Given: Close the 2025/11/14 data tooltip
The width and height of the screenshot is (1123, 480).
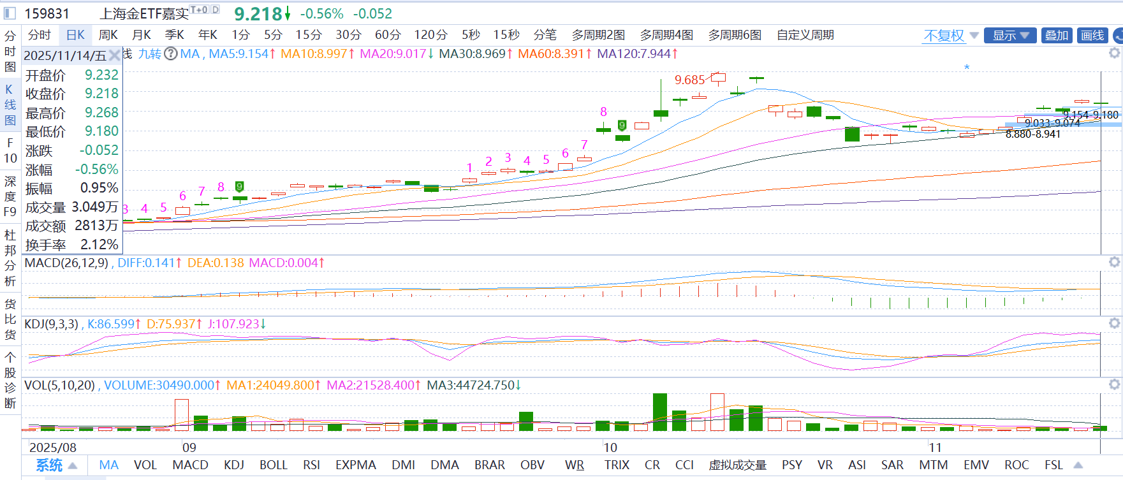Looking at the screenshot, I should [114, 55].
